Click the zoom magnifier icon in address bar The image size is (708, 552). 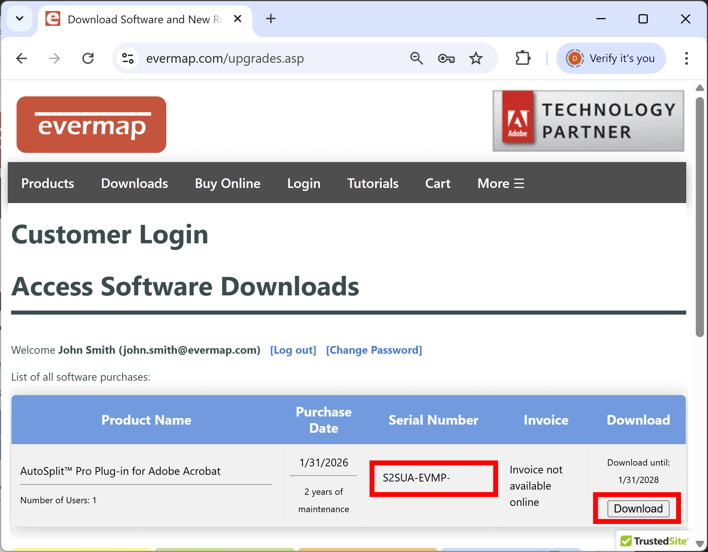[x=416, y=58]
